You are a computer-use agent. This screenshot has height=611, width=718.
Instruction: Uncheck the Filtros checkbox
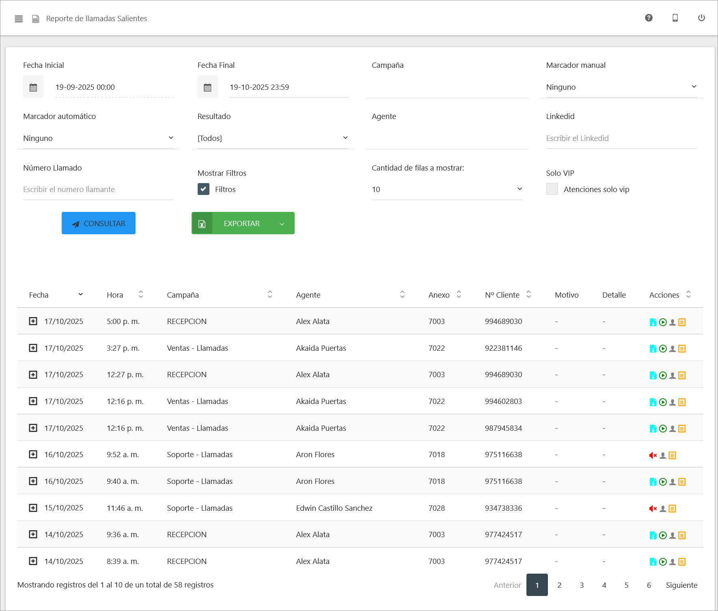[x=203, y=189]
